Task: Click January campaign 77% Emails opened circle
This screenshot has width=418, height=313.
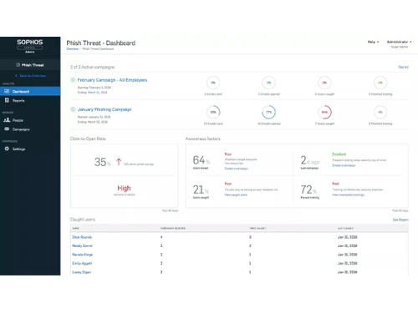Action: tap(269, 112)
